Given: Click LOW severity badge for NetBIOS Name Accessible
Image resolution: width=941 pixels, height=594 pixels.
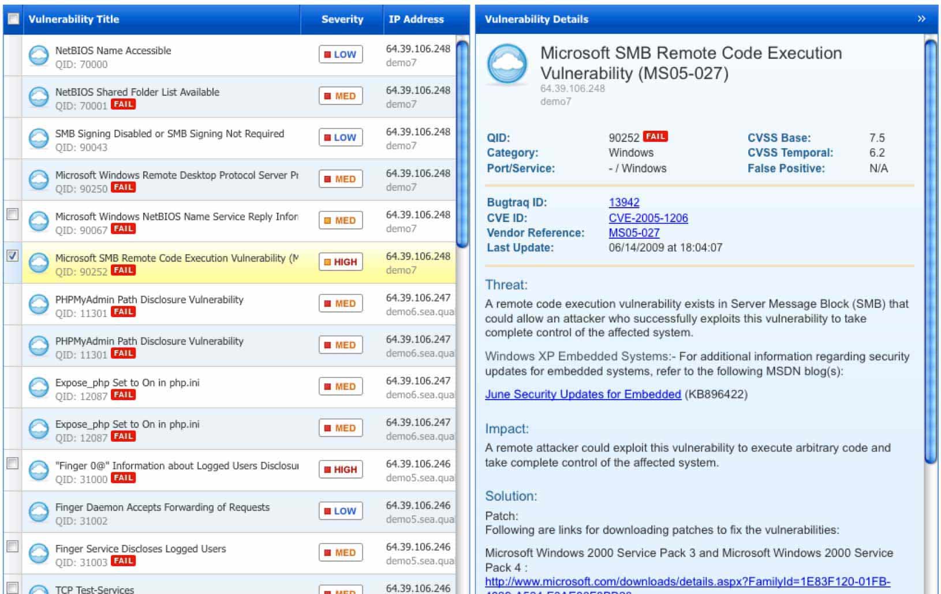Looking at the screenshot, I should point(341,54).
